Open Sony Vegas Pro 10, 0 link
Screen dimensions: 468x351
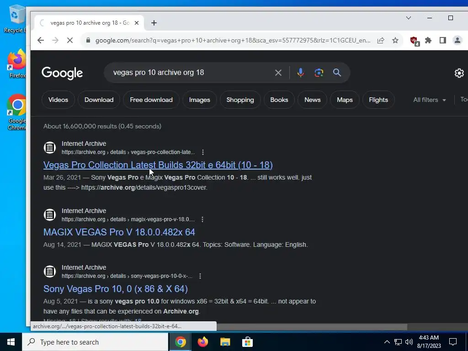point(116,289)
